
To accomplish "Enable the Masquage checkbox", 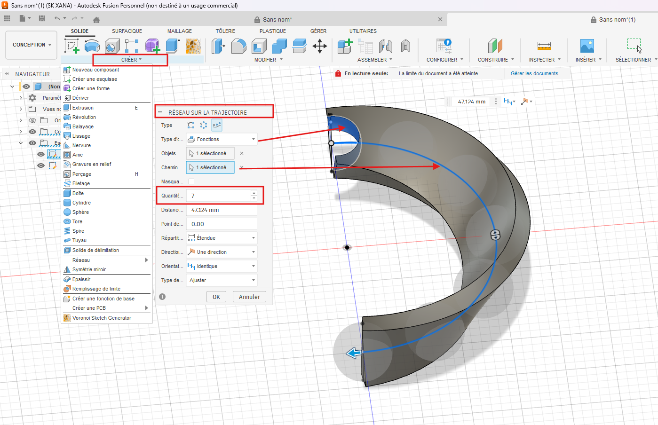I will pyautogui.click(x=191, y=181).
